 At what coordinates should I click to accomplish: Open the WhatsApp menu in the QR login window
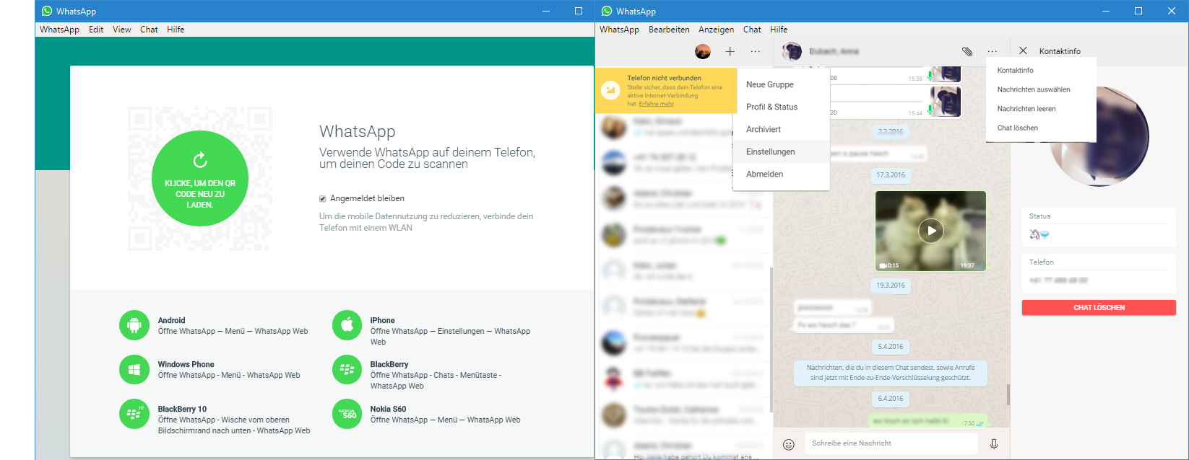[x=59, y=30]
